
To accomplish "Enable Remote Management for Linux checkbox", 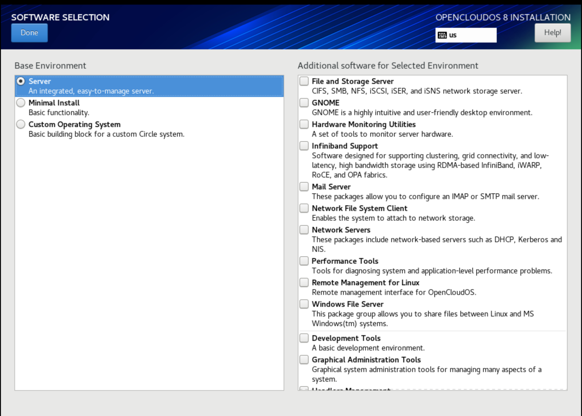I will pyautogui.click(x=304, y=282).
